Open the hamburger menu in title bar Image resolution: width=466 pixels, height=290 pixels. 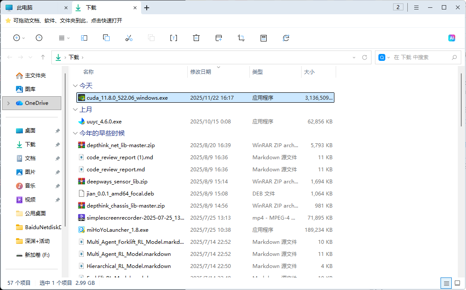coord(416,8)
